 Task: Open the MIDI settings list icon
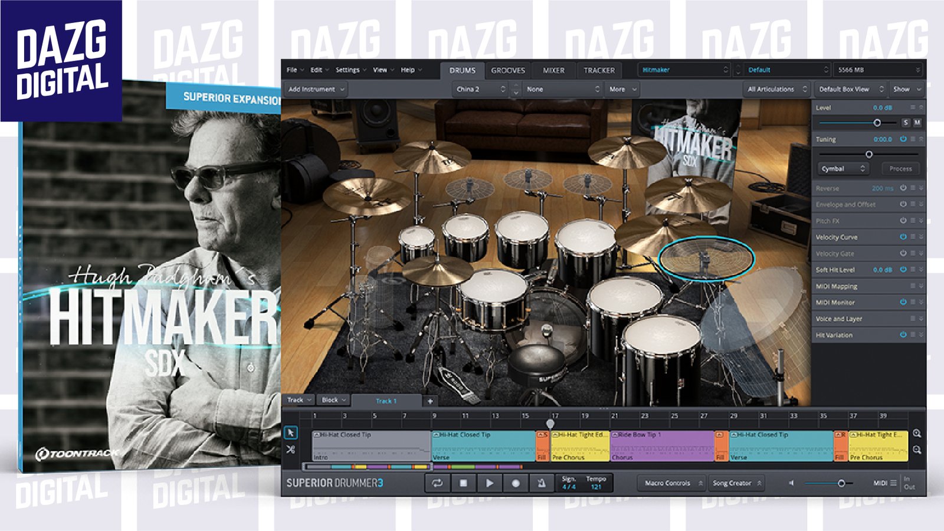[893, 483]
